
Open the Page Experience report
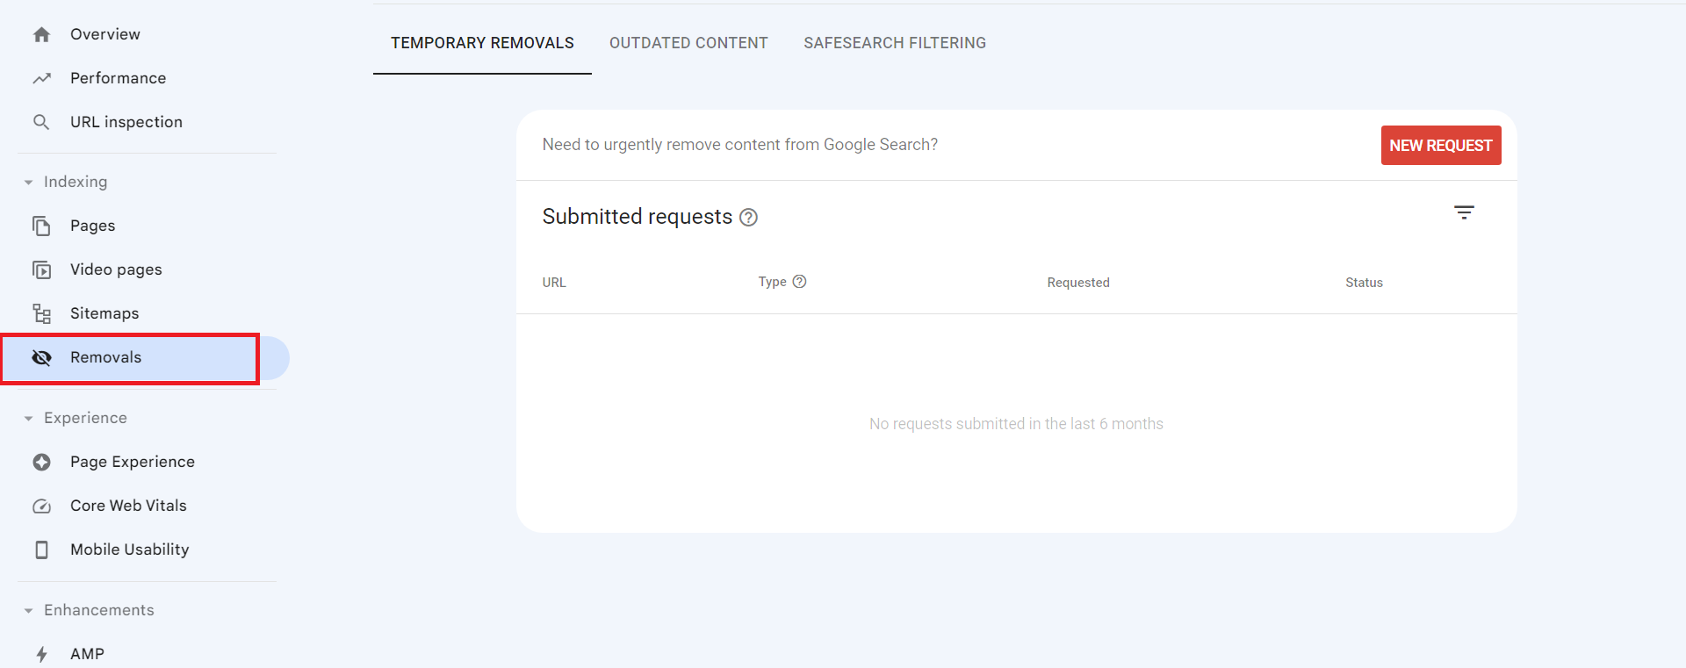pyautogui.click(x=132, y=462)
